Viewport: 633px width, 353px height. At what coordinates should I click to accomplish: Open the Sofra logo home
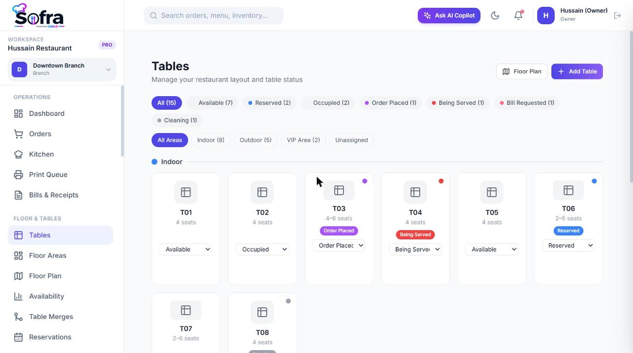(38, 16)
